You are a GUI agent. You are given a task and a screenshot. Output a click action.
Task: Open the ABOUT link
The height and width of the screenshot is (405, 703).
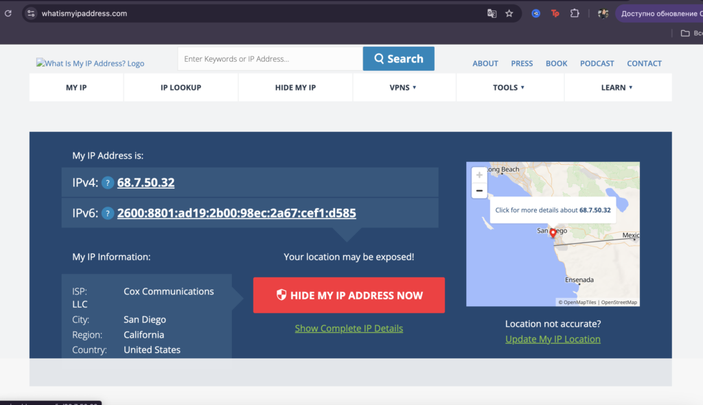485,63
